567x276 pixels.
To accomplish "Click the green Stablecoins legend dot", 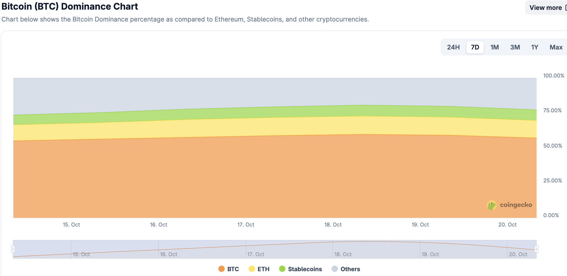I will [282, 269].
